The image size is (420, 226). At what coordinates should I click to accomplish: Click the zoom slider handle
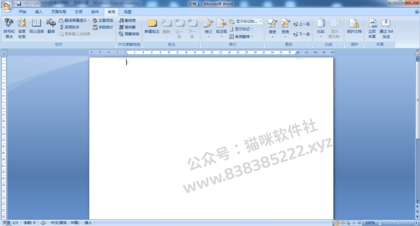click(x=398, y=223)
